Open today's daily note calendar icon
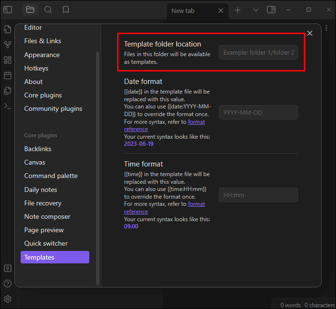Image resolution: width=336 pixels, height=309 pixels. (x=7, y=75)
